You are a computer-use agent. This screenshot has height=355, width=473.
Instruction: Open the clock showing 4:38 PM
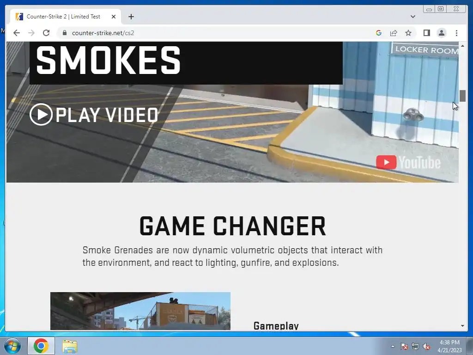[449, 346]
